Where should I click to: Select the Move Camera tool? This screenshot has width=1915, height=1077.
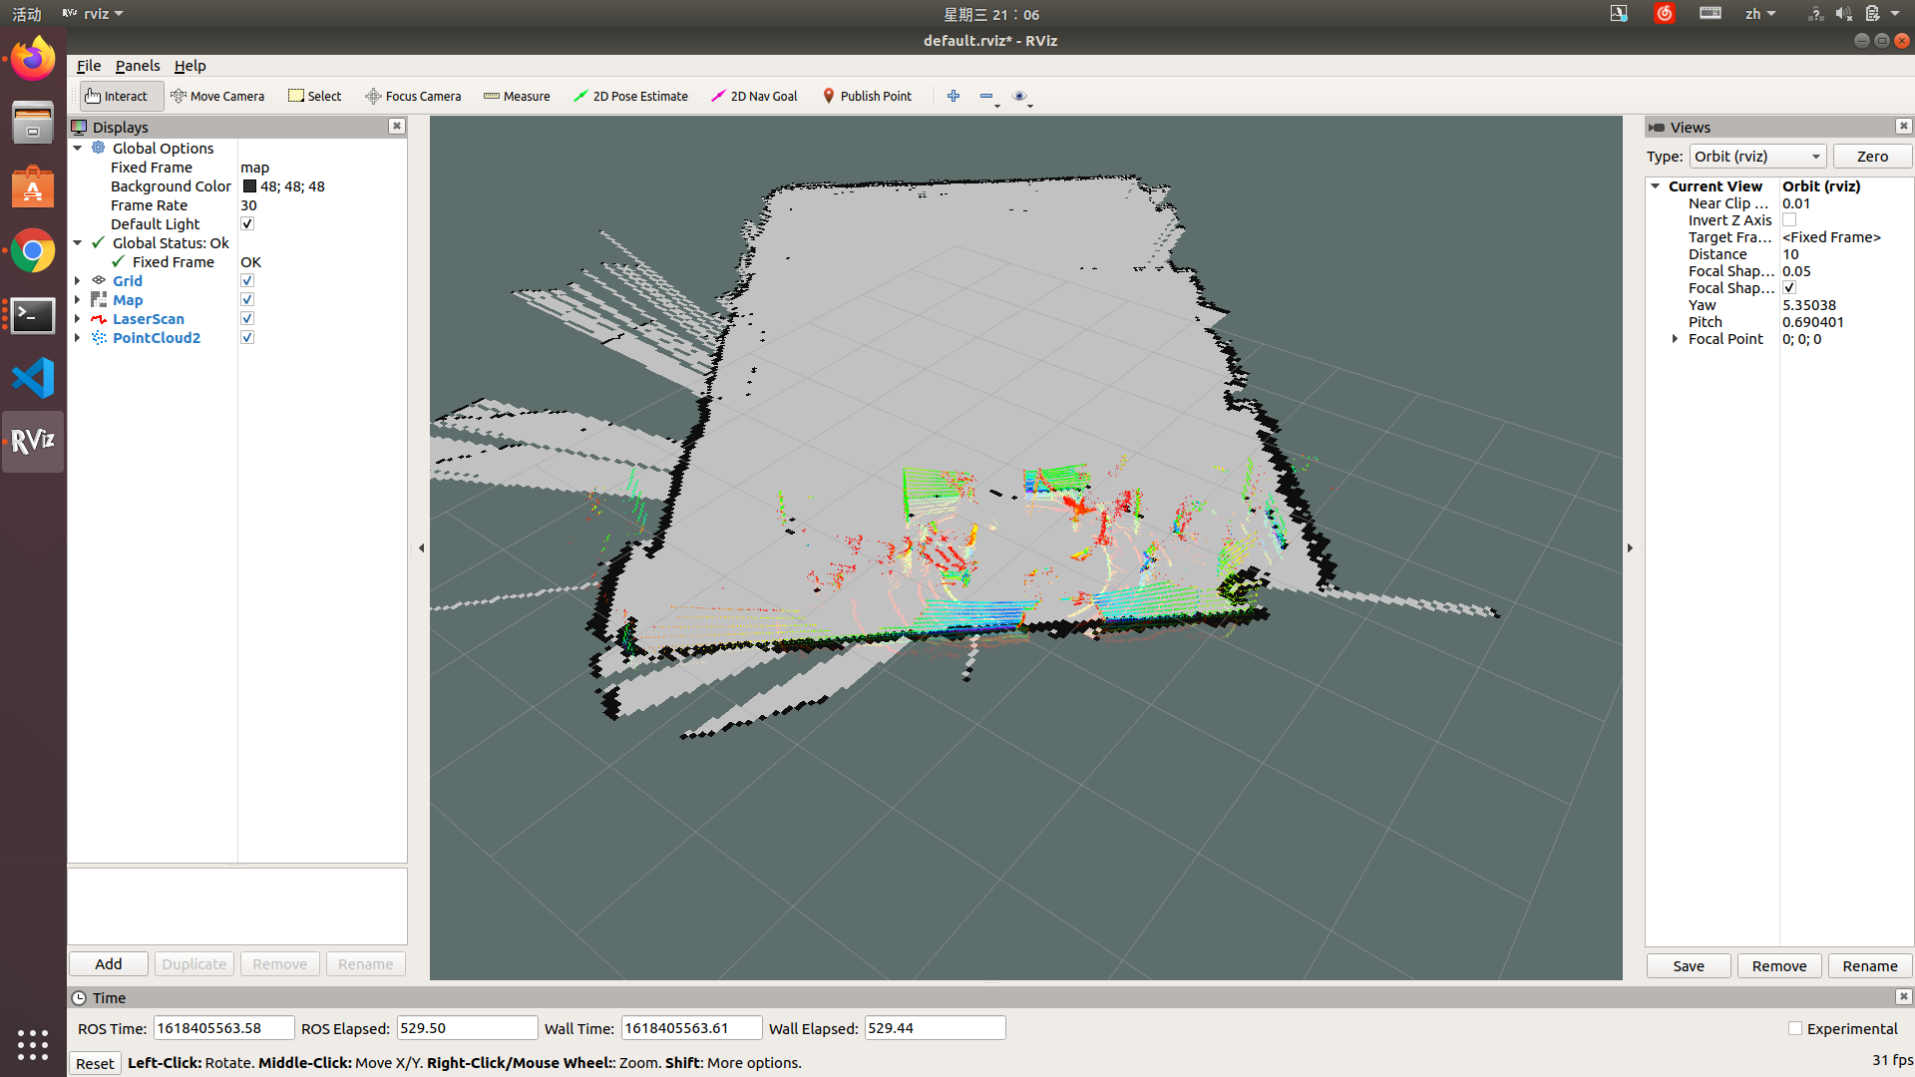tap(217, 96)
